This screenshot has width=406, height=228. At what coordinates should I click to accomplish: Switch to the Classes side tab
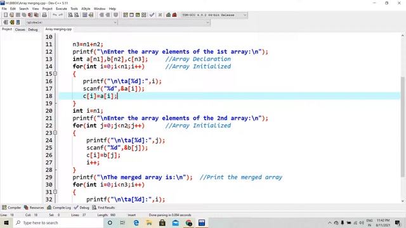pyautogui.click(x=20, y=30)
